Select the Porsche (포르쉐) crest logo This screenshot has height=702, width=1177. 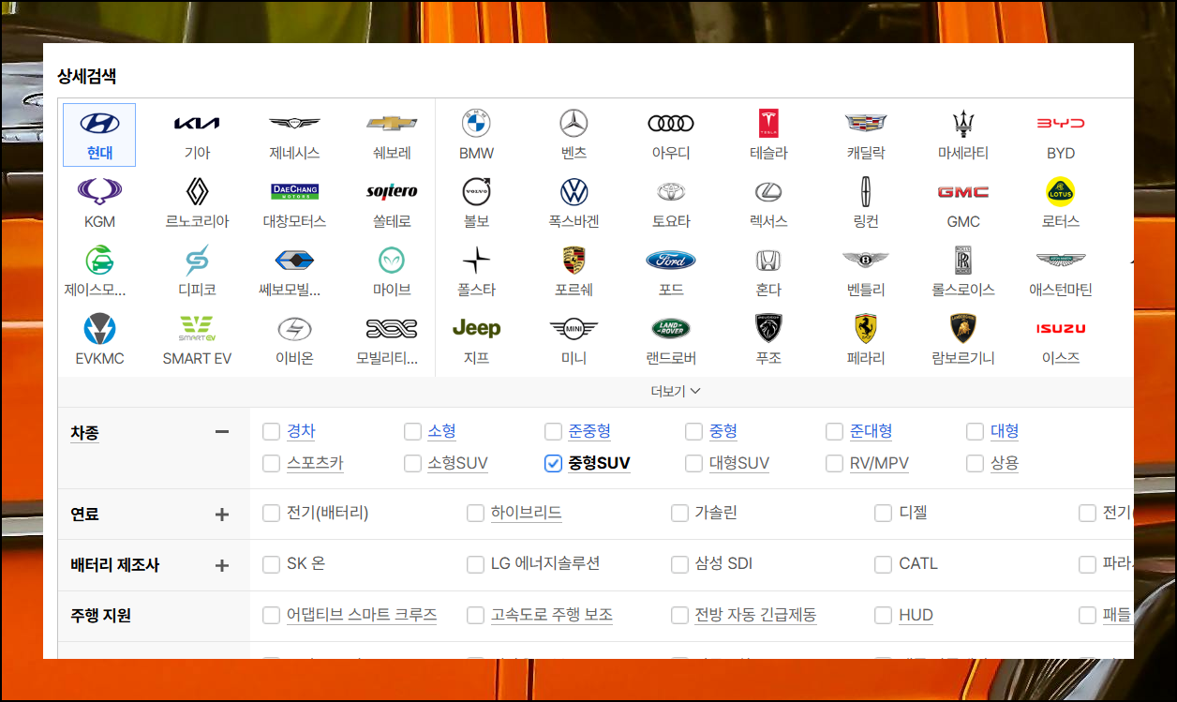[574, 260]
